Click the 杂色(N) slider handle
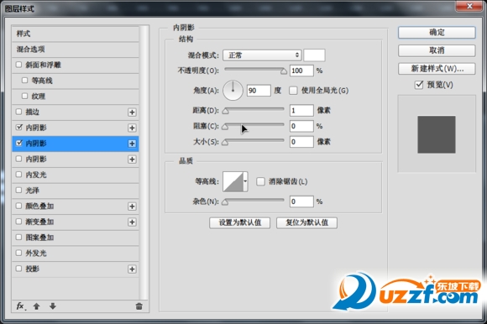487x324 pixels. [x=226, y=202]
